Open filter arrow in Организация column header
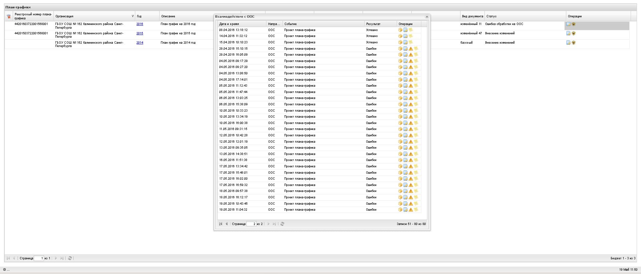641x274 pixels. pyautogui.click(x=133, y=16)
